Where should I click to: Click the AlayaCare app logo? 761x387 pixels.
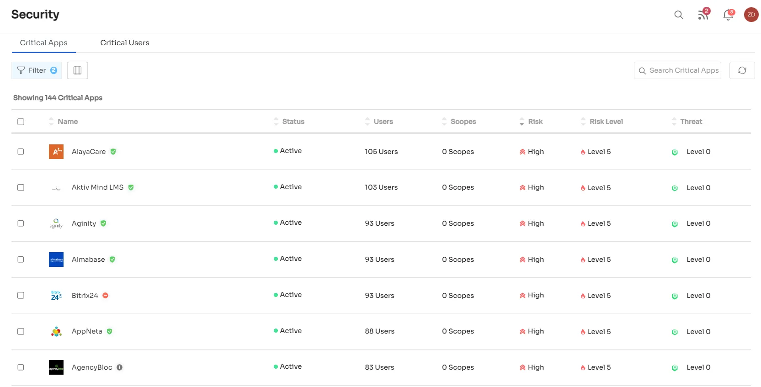click(x=56, y=152)
